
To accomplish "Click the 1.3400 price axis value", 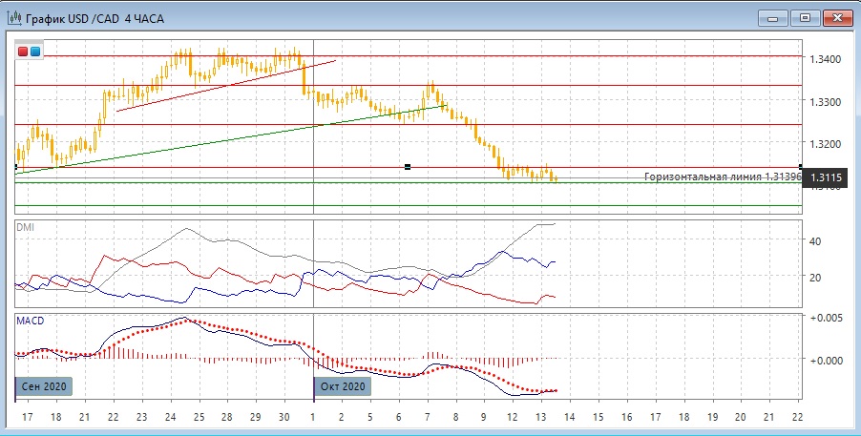I will [825, 59].
